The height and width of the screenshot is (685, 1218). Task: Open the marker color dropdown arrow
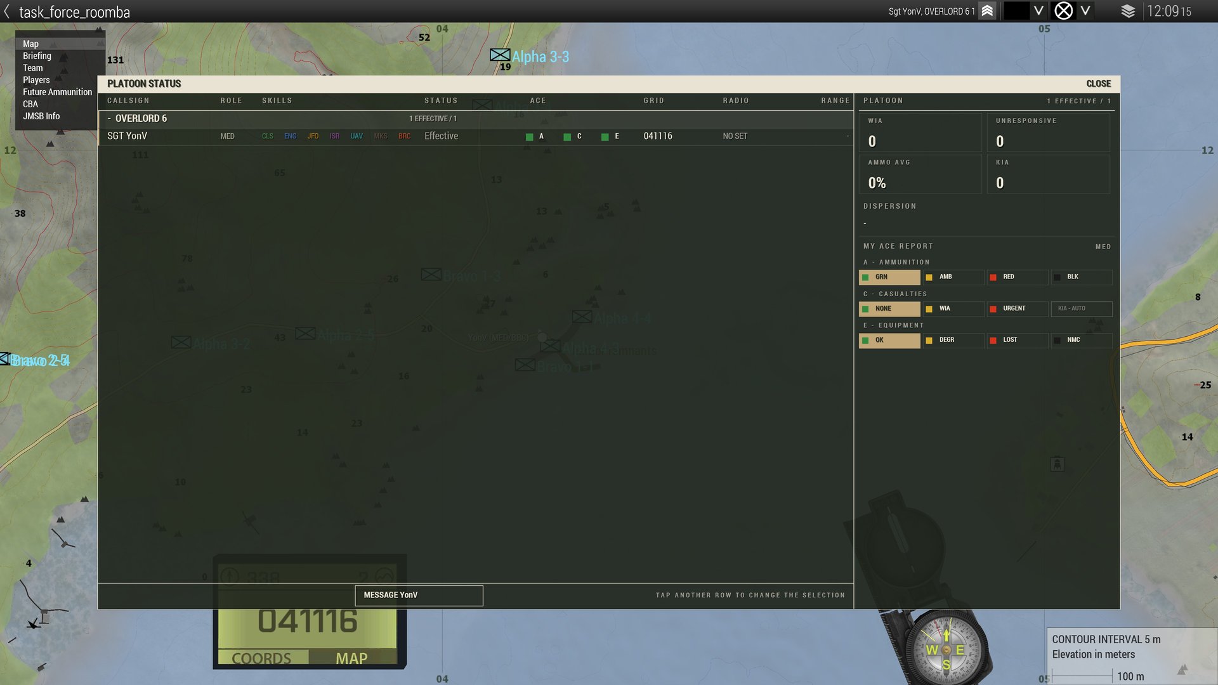tap(1038, 11)
